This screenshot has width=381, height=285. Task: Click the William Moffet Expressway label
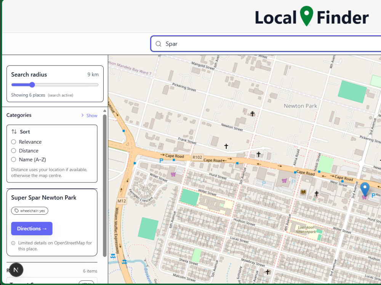pyautogui.click(x=117, y=231)
